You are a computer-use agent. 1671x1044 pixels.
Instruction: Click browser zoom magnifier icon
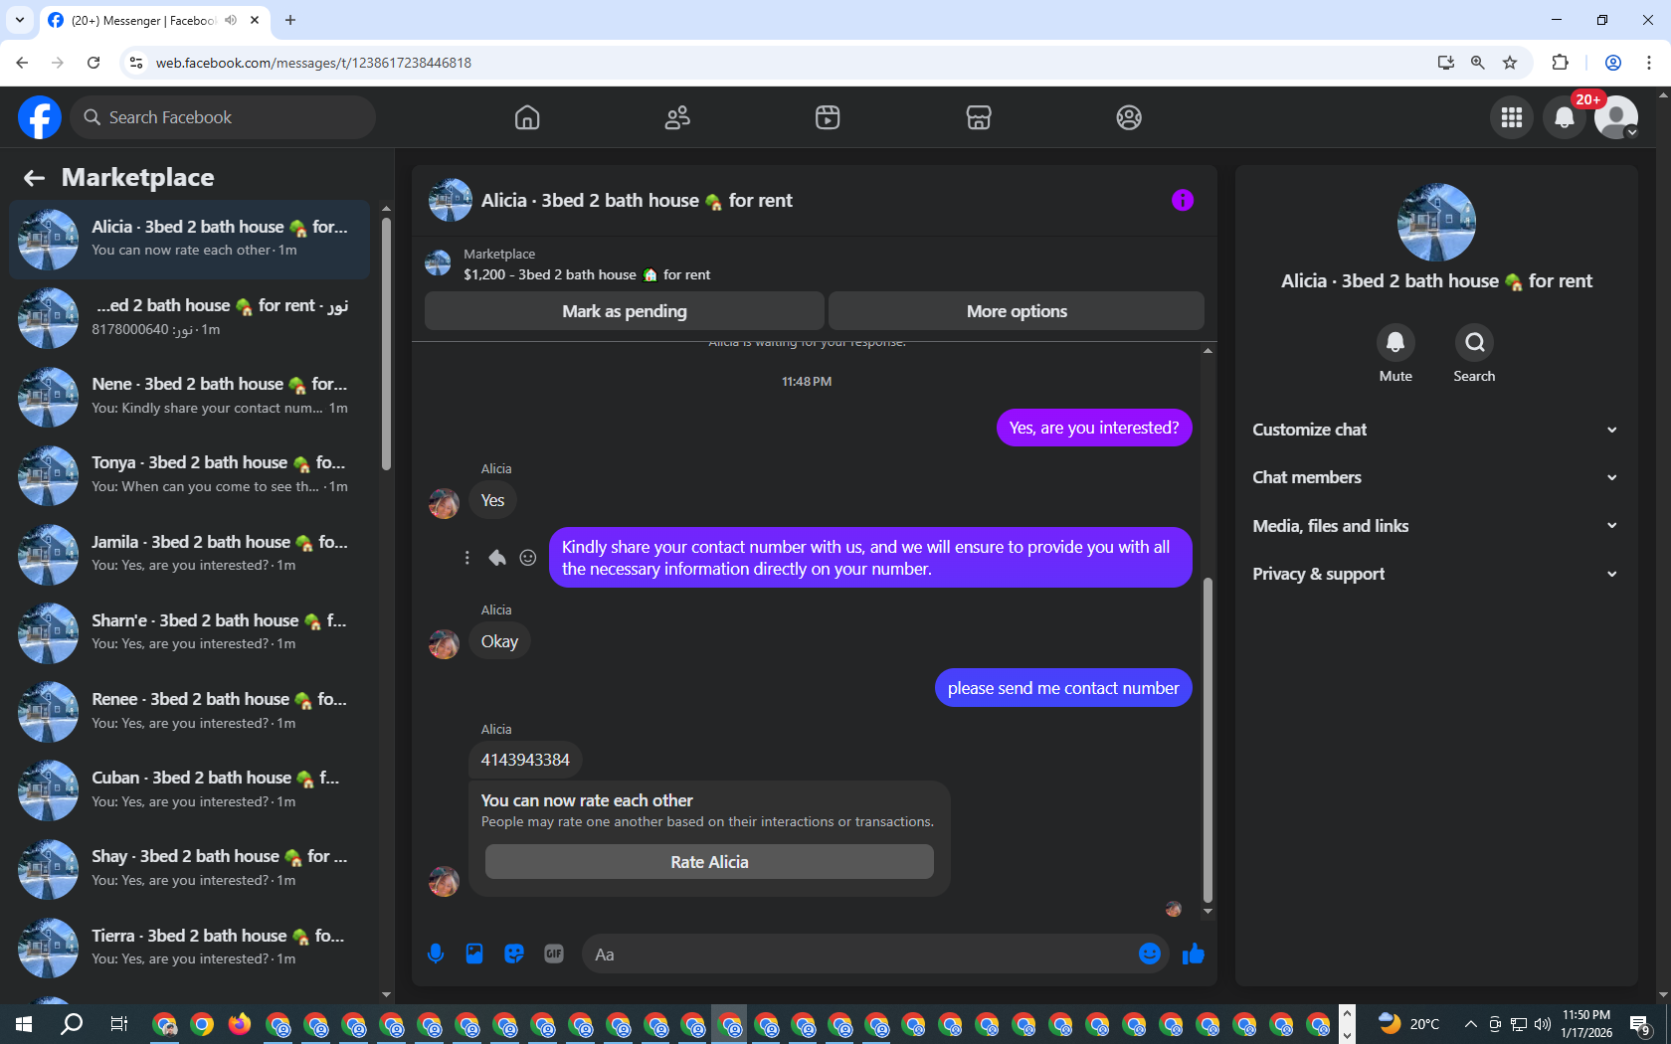(x=1478, y=63)
